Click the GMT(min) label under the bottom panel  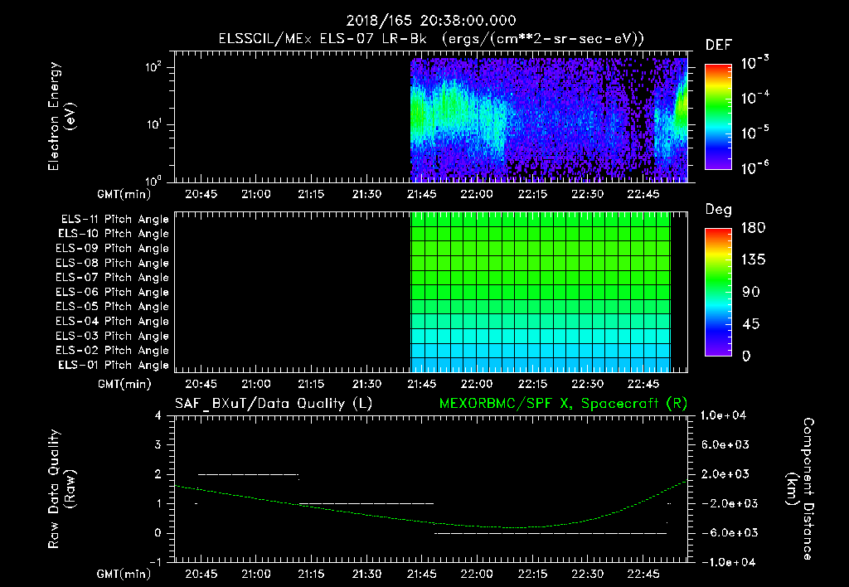pyautogui.click(x=124, y=574)
